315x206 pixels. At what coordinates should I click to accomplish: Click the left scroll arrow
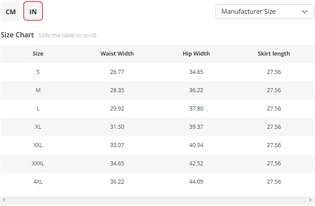coord(4,200)
